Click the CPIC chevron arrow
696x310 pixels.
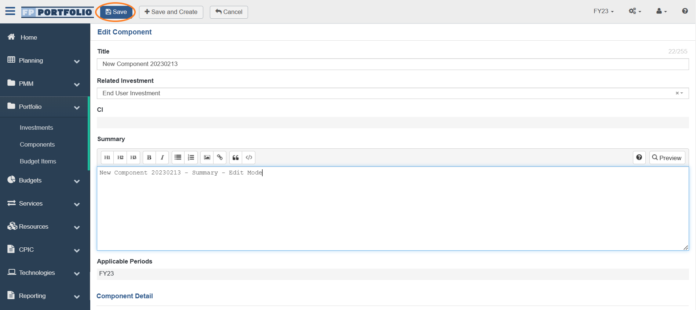pyautogui.click(x=77, y=251)
